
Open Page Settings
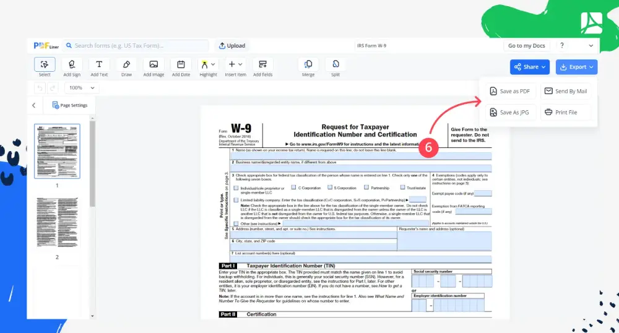pyautogui.click(x=70, y=105)
